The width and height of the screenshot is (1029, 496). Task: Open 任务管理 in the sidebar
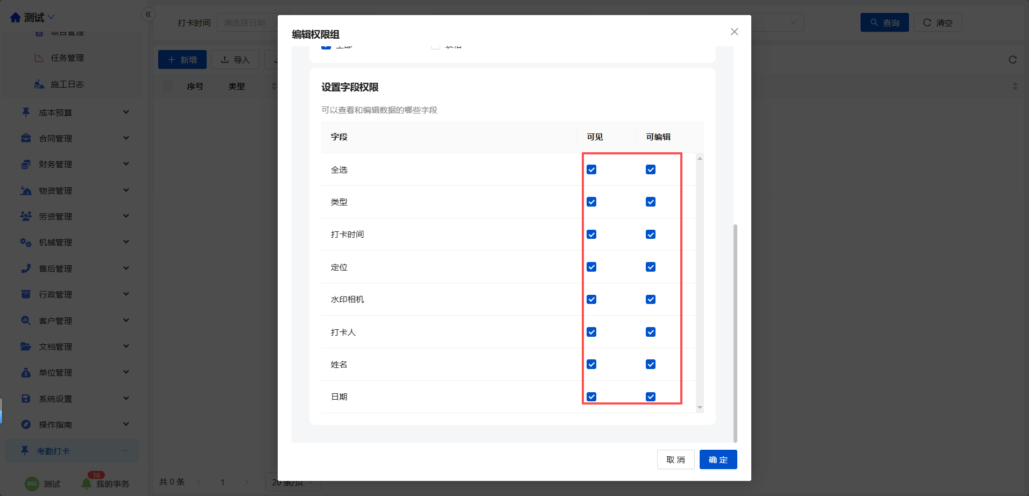tap(67, 58)
